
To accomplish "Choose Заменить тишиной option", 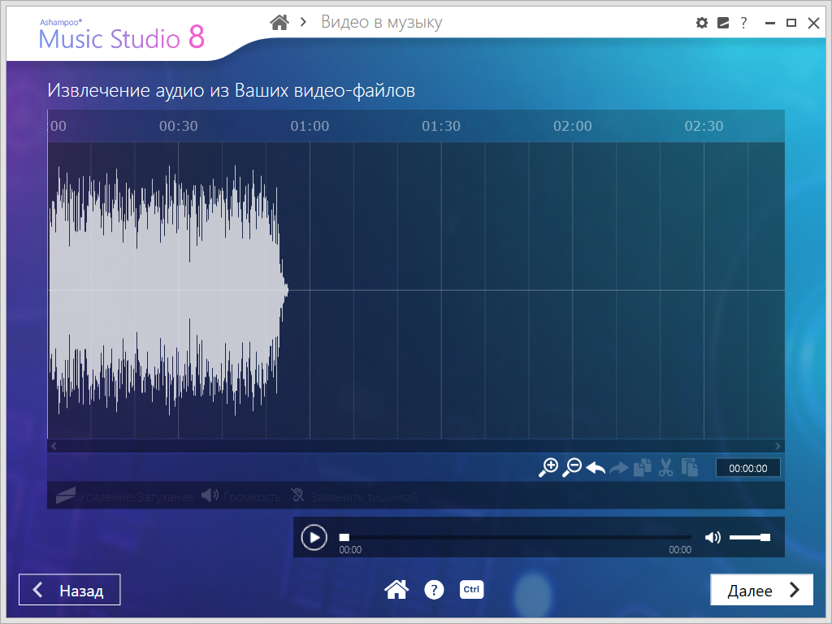I will 354,496.
